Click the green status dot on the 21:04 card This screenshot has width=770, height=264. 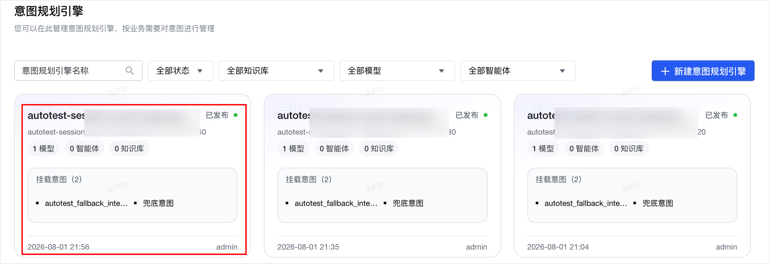tap(735, 115)
